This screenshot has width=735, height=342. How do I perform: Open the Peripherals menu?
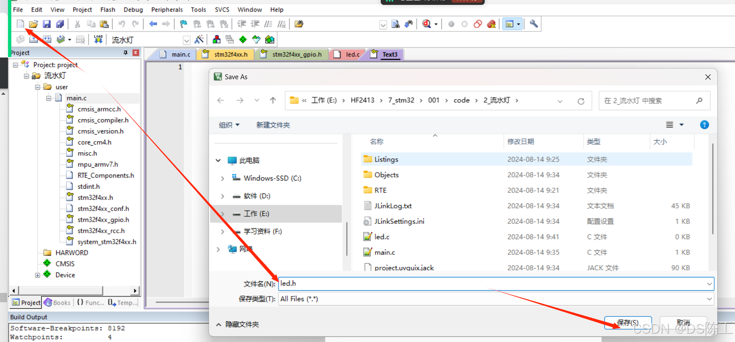click(x=167, y=9)
